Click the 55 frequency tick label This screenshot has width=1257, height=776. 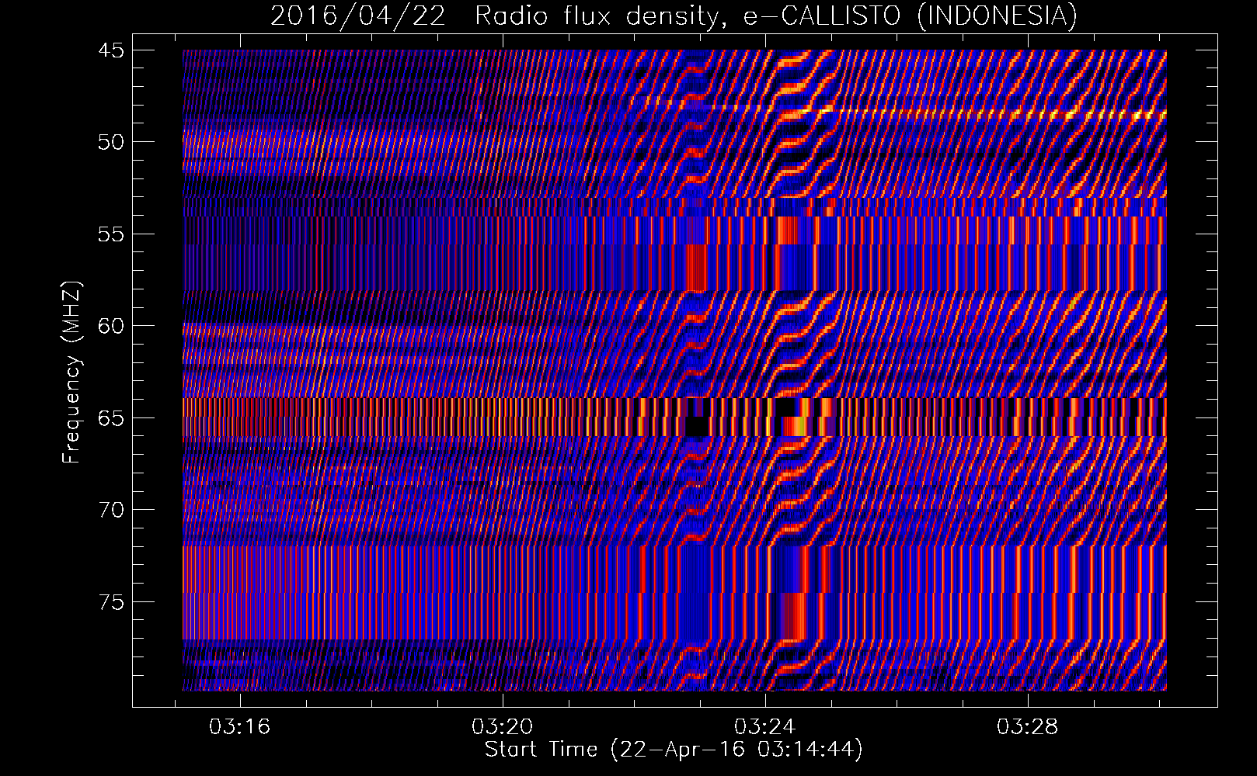[x=111, y=234]
